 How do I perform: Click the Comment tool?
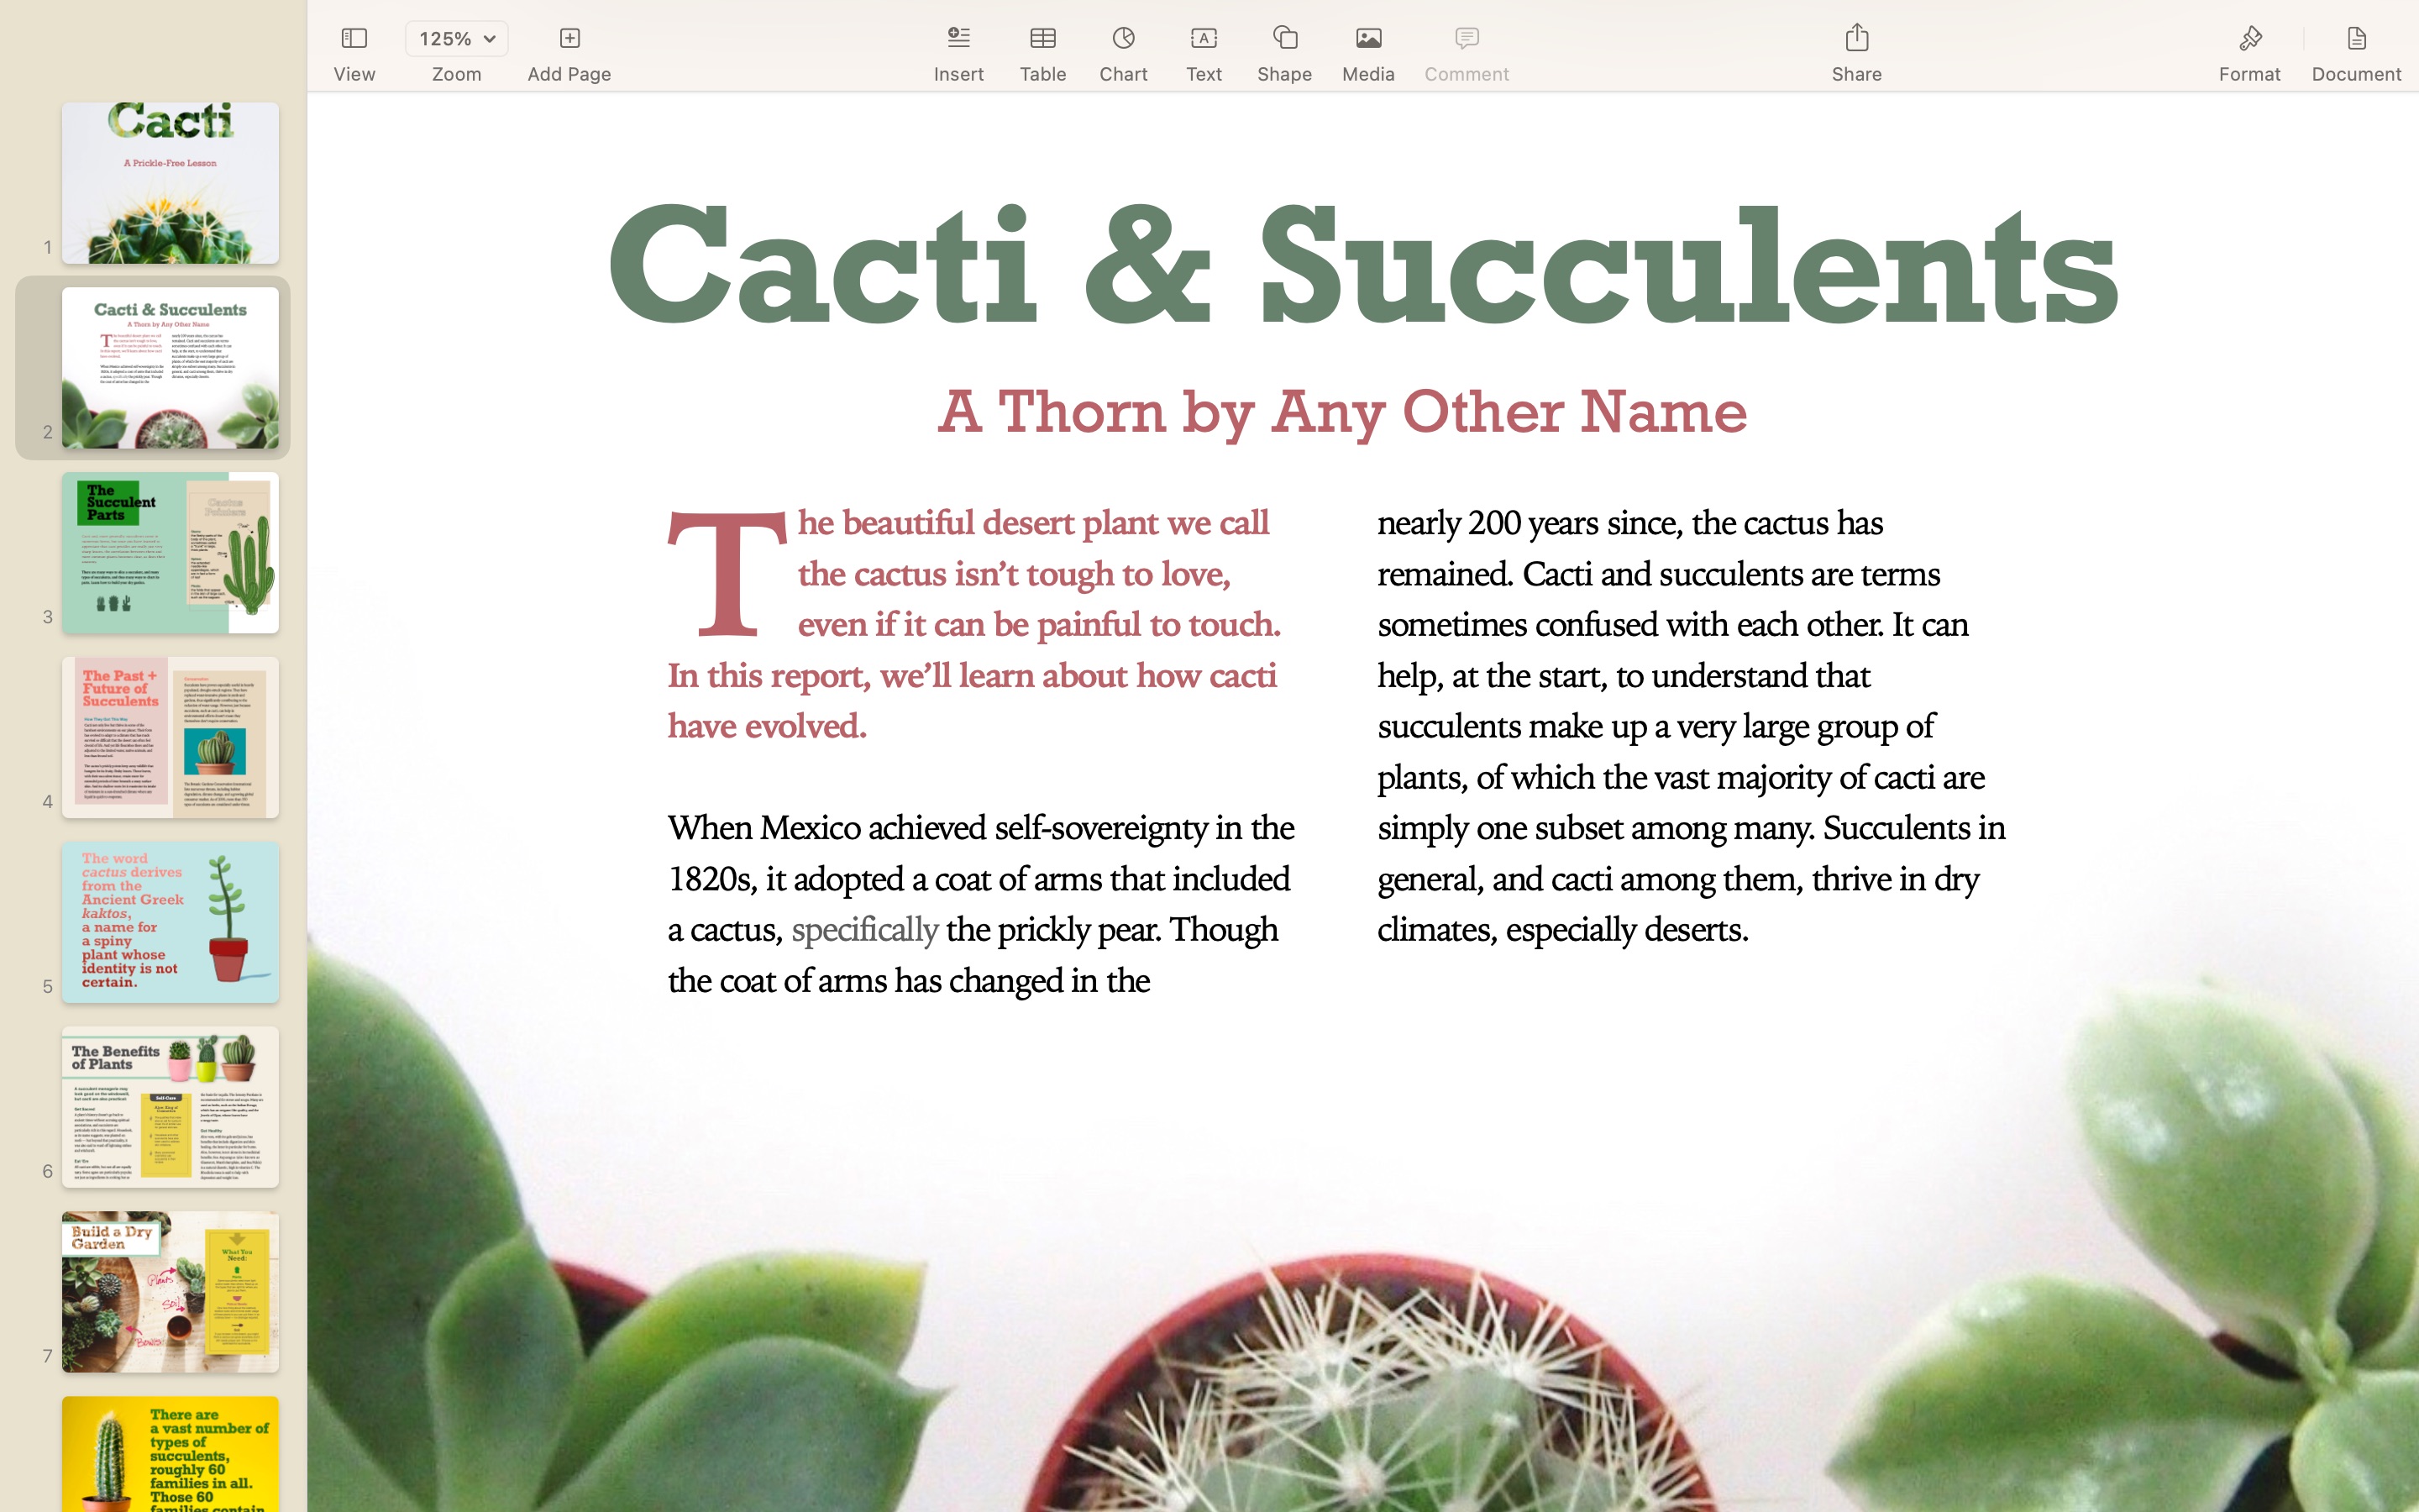(1467, 54)
